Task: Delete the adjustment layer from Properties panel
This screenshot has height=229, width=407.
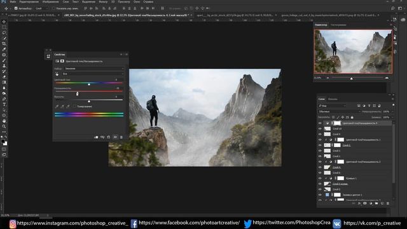Action: (121, 137)
